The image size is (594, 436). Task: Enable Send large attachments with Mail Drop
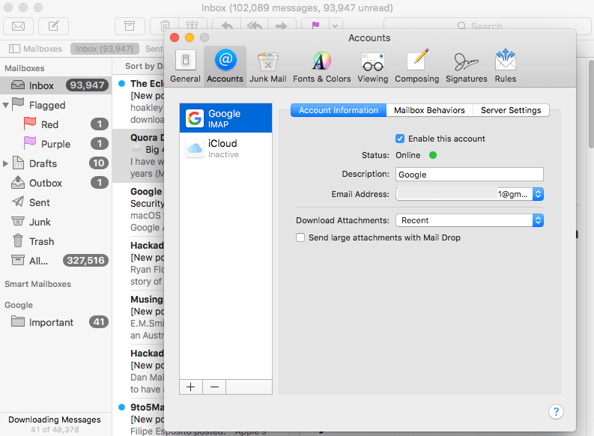tap(301, 237)
